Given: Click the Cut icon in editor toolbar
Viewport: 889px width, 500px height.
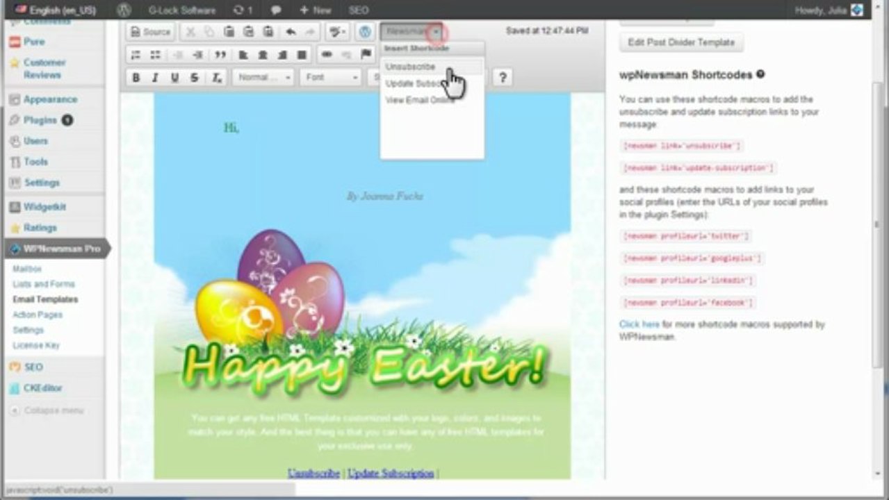Looking at the screenshot, I should 190,32.
